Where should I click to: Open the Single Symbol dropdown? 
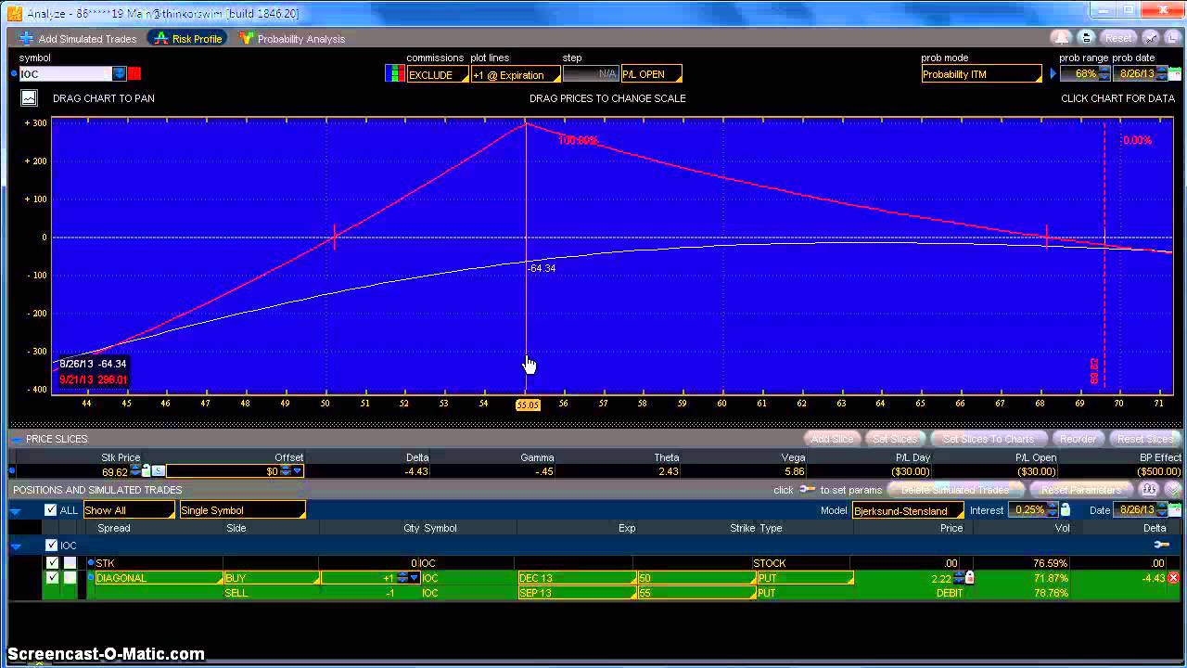(242, 510)
